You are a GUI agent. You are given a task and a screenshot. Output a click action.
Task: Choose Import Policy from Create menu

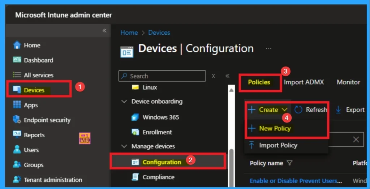point(278,145)
